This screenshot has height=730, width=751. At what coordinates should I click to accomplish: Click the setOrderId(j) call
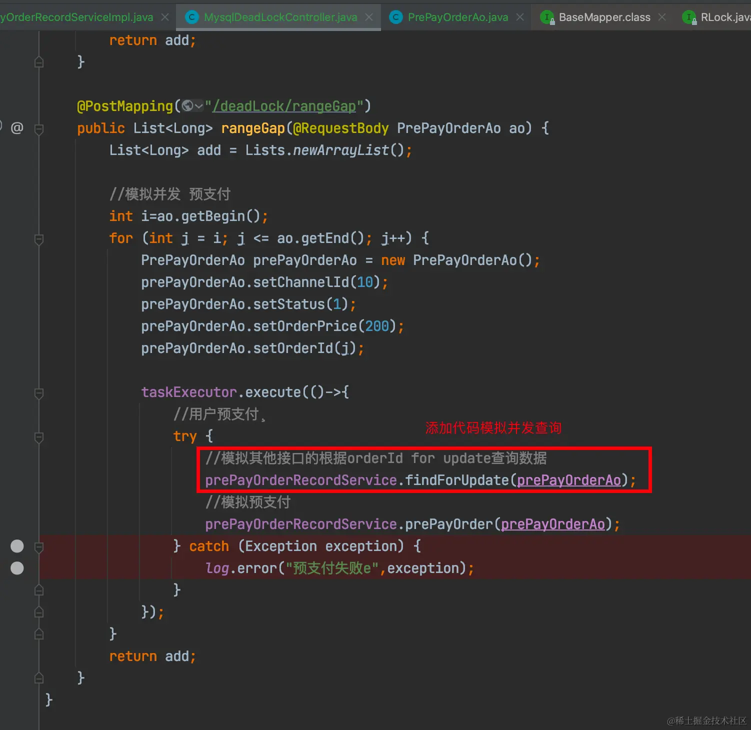point(304,348)
